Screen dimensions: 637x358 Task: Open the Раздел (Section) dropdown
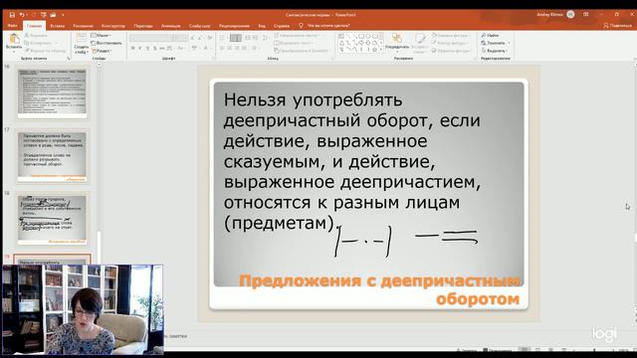tap(102, 51)
